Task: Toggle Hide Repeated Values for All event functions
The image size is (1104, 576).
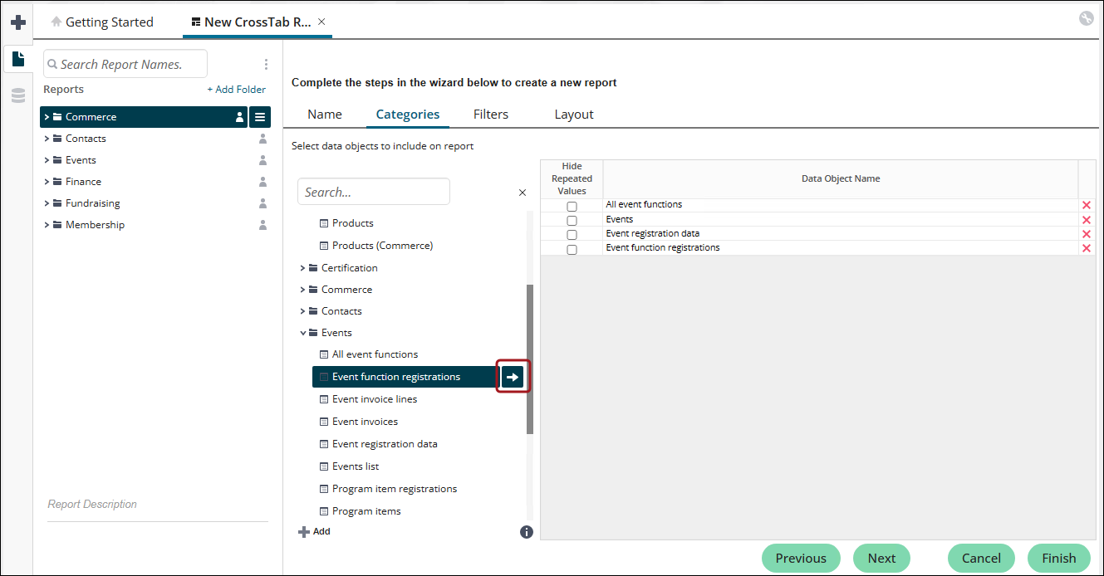Action: point(572,206)
